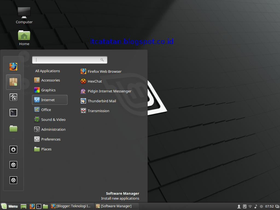Open Software Manager from the sidebar

tap(13, 82)
